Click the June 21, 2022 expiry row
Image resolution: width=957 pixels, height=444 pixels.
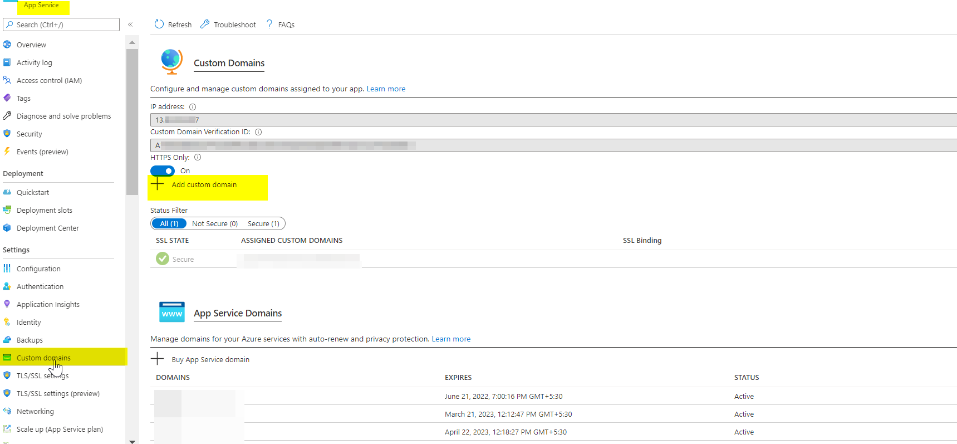[553, 396]
